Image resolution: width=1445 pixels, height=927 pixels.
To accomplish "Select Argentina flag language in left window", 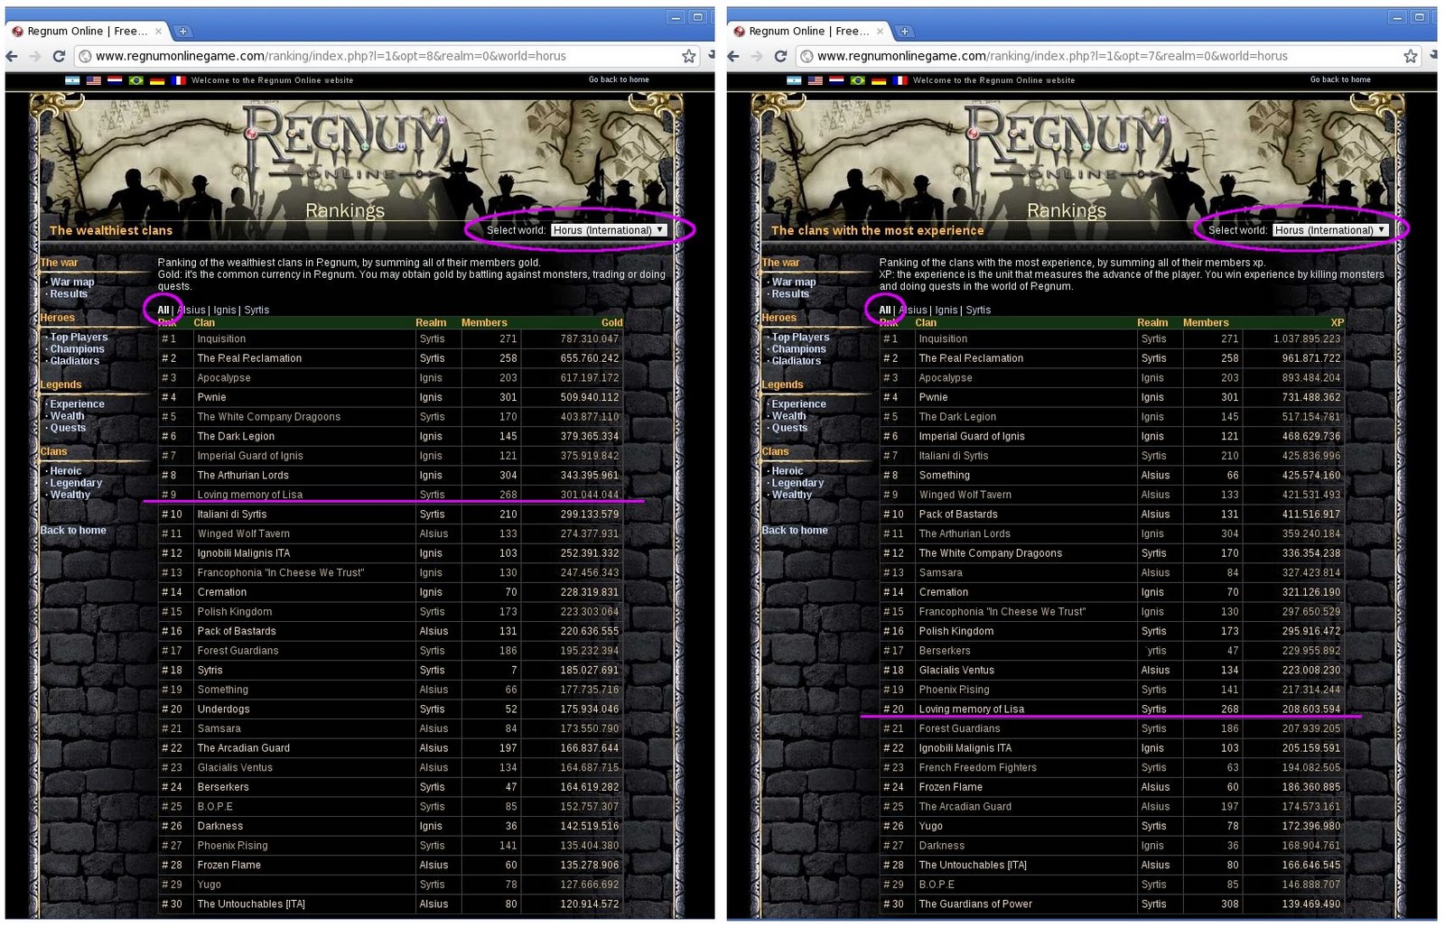I will (72, 80).
